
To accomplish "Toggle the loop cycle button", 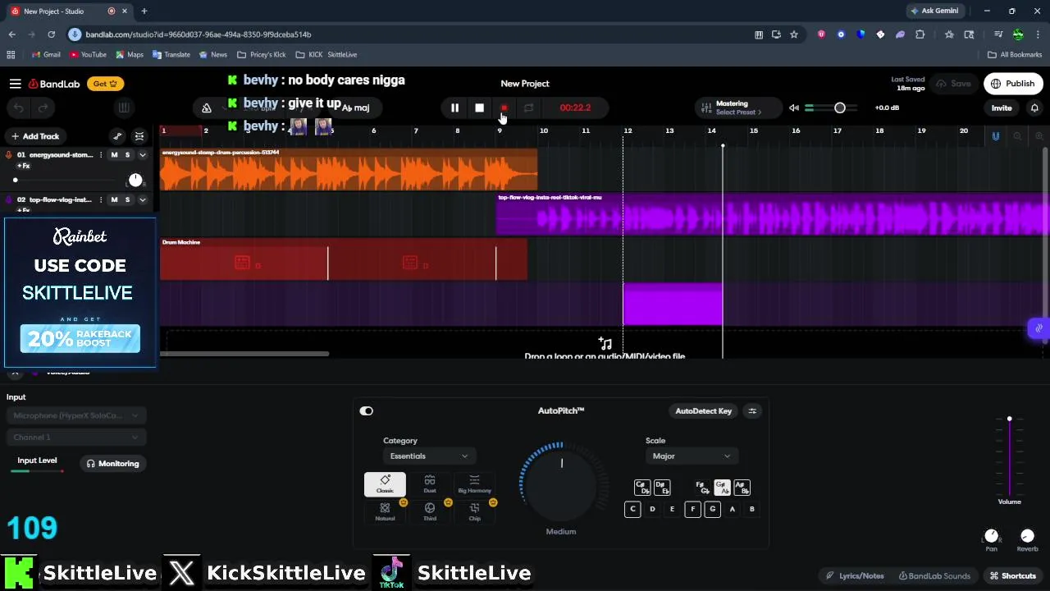I will click(528, 108).
